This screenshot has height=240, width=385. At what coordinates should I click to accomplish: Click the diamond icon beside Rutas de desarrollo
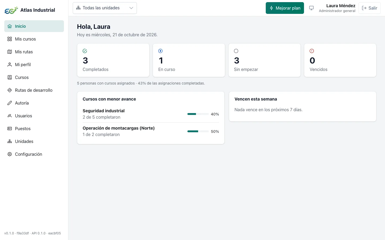pos(10,90)
